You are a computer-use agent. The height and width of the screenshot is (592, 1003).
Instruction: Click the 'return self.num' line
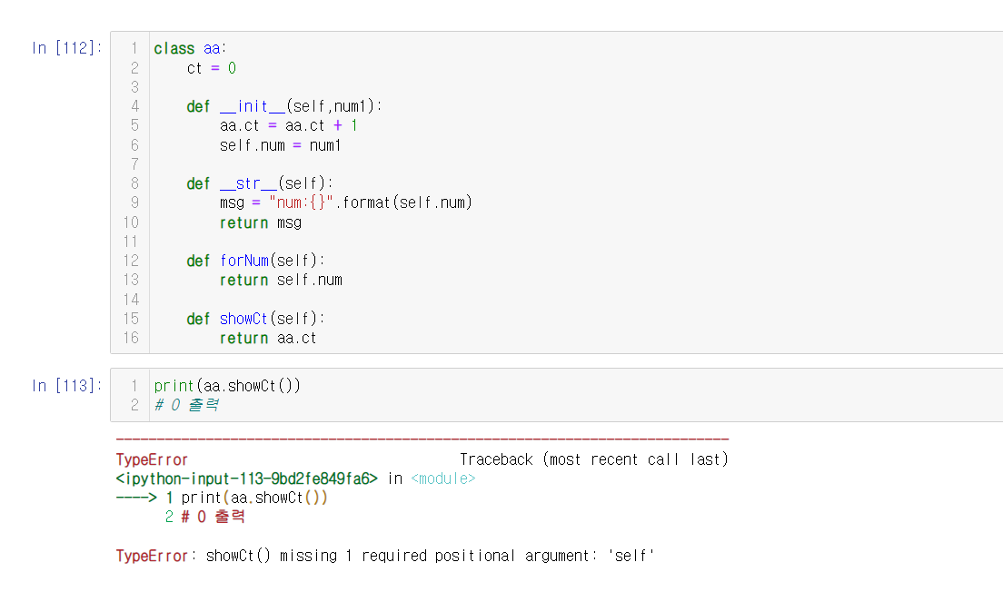[x=281, y=280]
